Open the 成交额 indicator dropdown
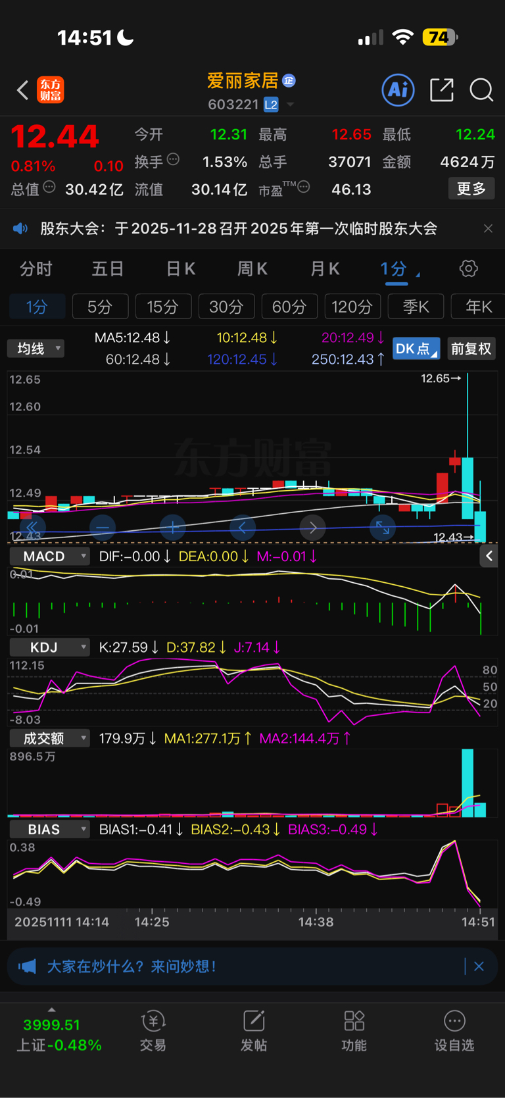The image size is (505, 1098). (50, 738)
